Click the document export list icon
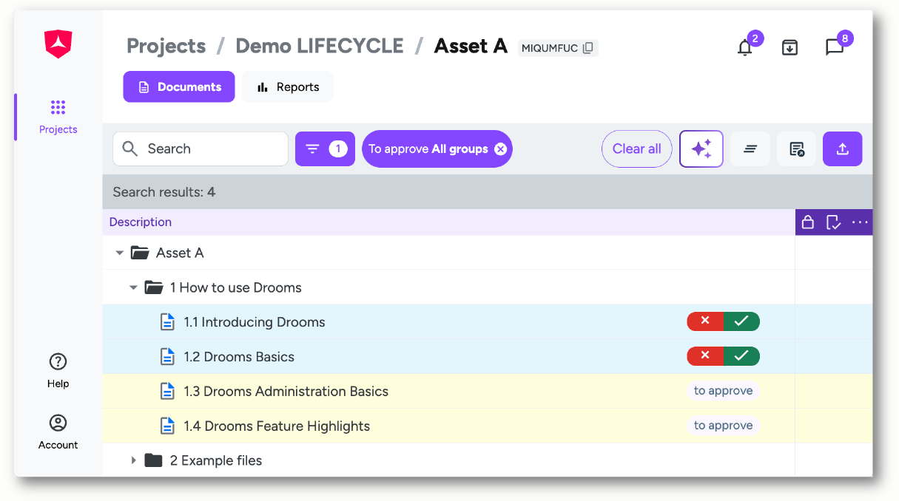This screenshot has width=899, height=501. pyautogui.click(x=796, y=149)
